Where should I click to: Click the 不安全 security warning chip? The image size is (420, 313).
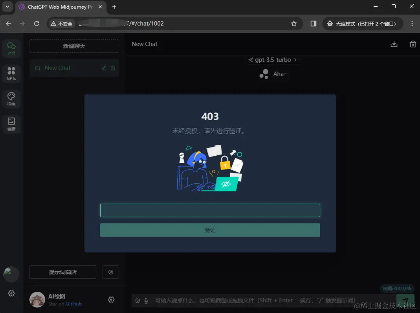tap(62, 24)
